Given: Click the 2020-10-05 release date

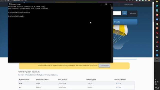Looking at the screenshot, I should coord(62,87).
